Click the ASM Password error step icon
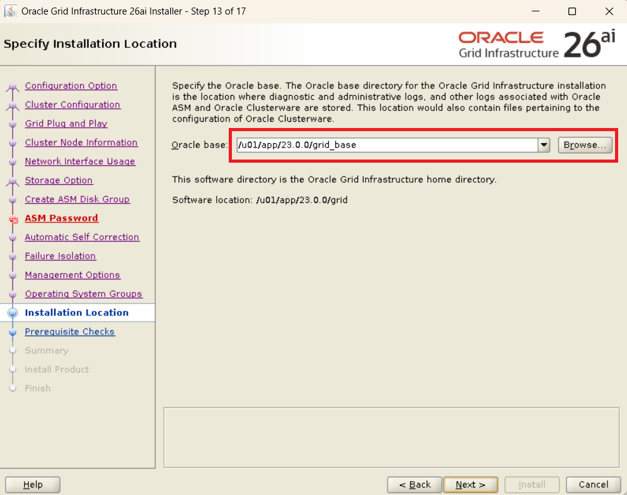Viewport: 627px width, 495px height. tap(13, 219)
